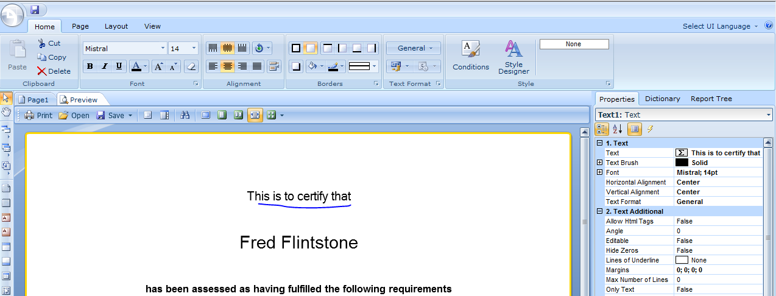The image size is (776, 296).
Task: Open the Conditions dialog
Action: (471, 56)
